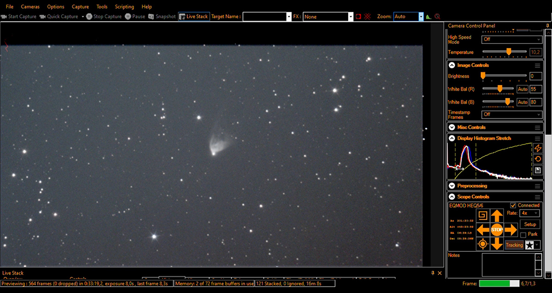Open the Capture menu
The height and width of the screenshot is (293, 552).
(x=80, y=7)
